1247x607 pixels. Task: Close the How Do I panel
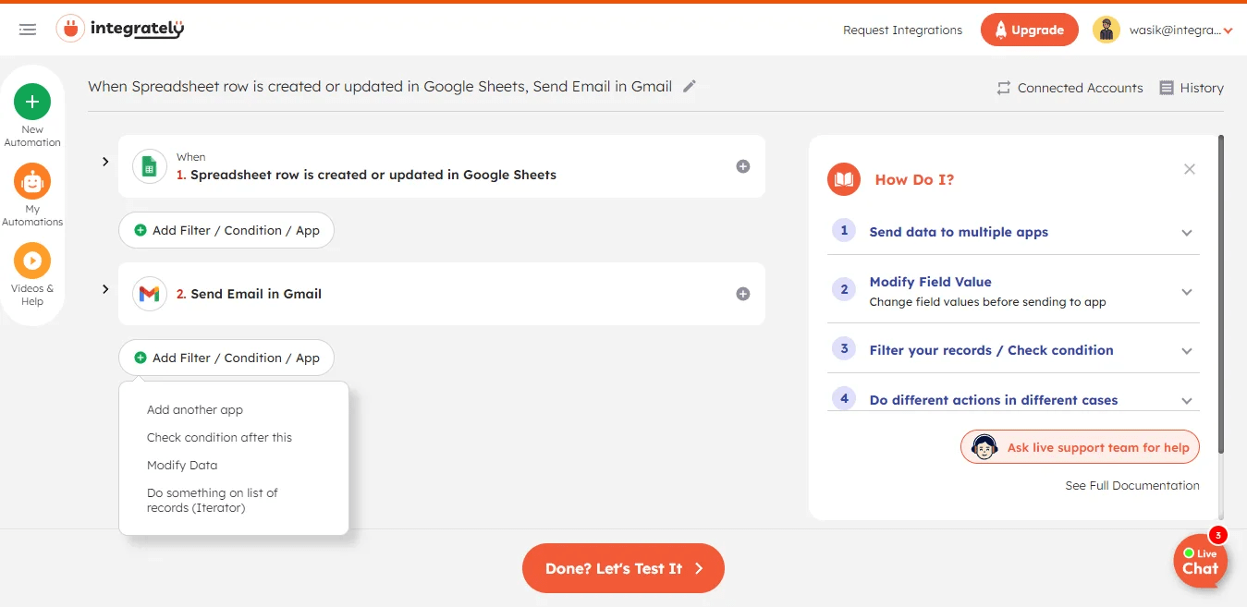(x=1190, y=169)
